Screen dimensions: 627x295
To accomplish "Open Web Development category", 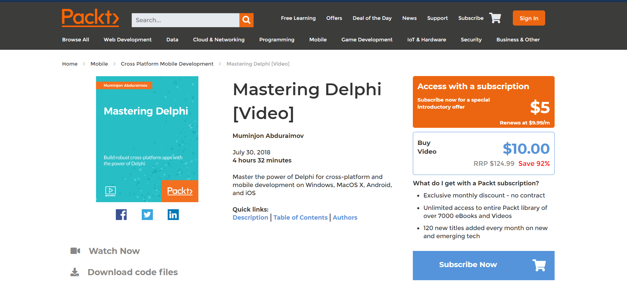I will (x=128, y=40).
